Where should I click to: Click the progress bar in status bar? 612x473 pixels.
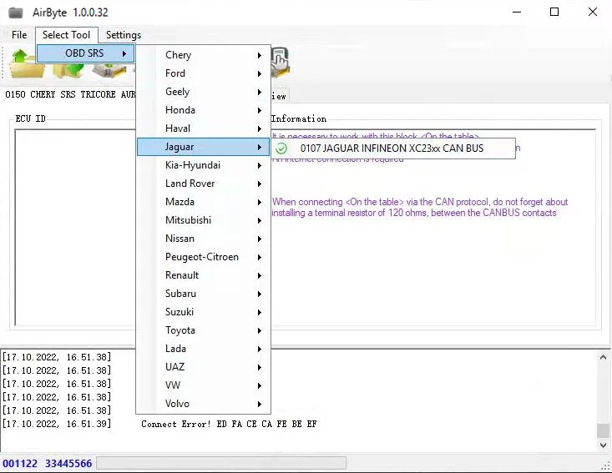(221, 463)
